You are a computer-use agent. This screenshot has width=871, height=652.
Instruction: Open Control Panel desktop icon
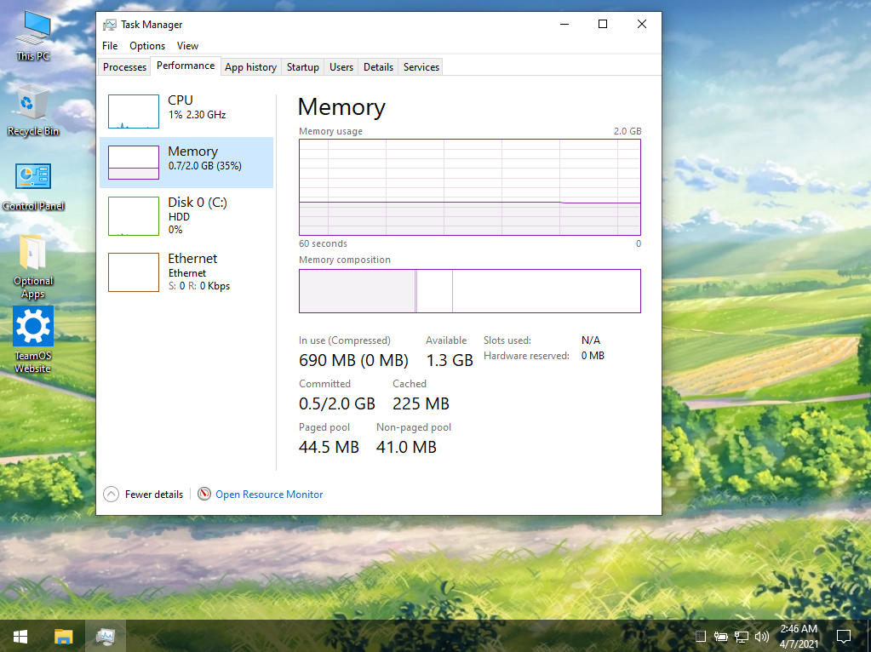(x=33, y=186)
